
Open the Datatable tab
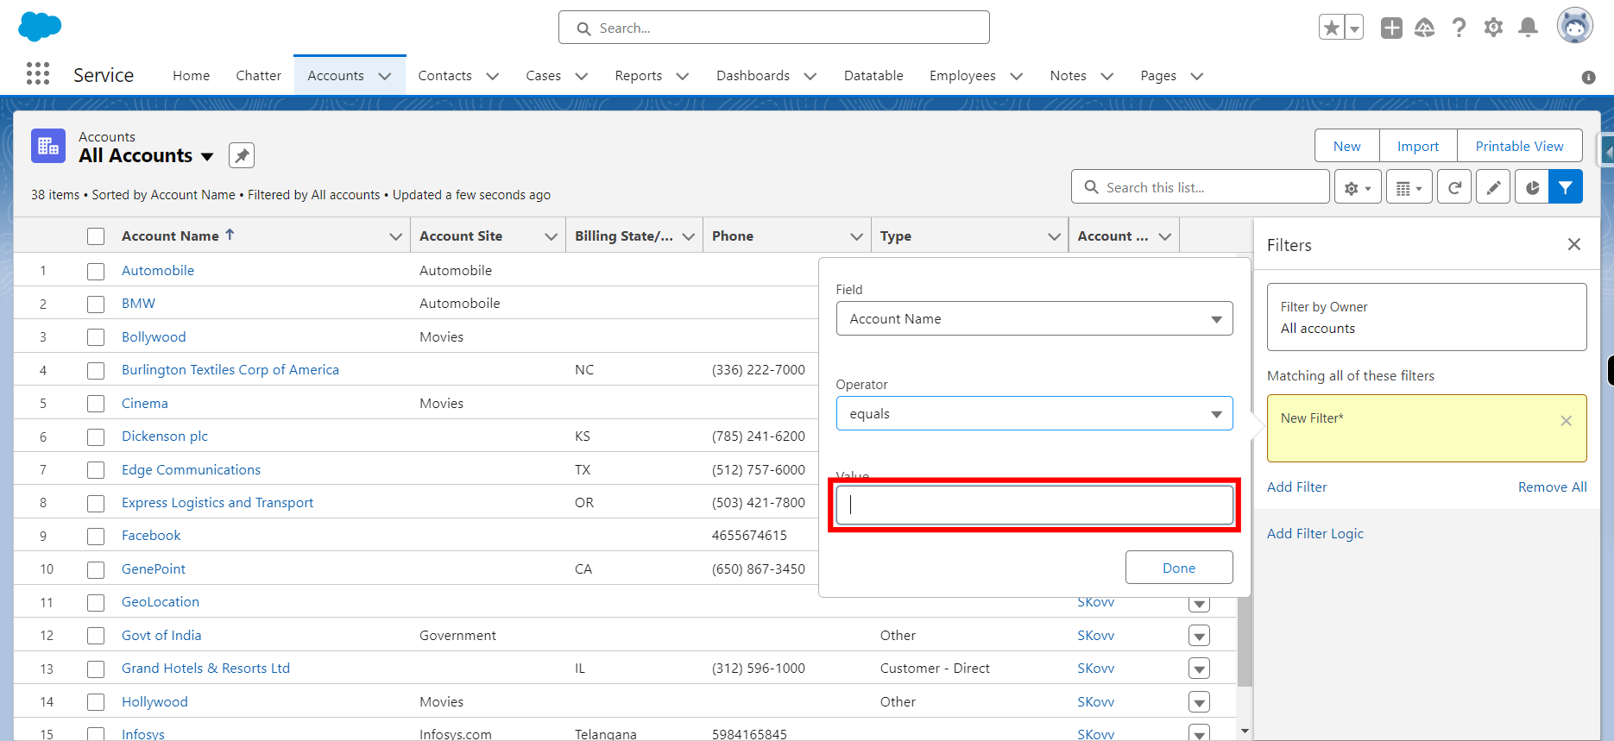click(873, 76)
